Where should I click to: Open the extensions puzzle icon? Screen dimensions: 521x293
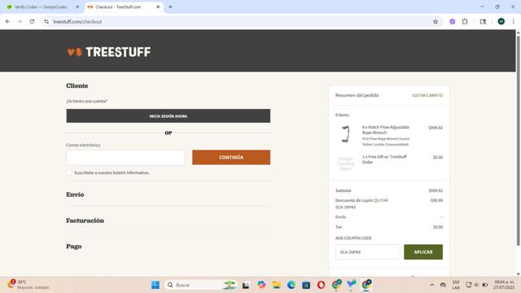pos(465,22)
